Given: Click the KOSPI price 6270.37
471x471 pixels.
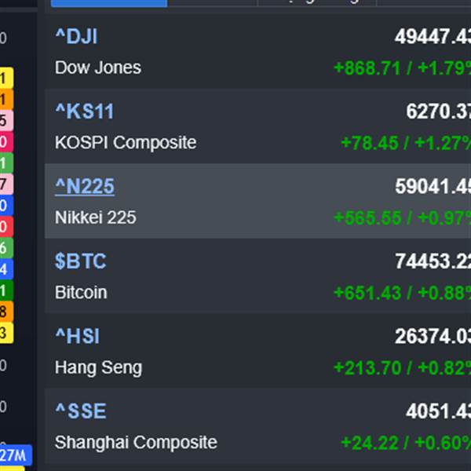Looking at the screenshot, I should point(438,111).
